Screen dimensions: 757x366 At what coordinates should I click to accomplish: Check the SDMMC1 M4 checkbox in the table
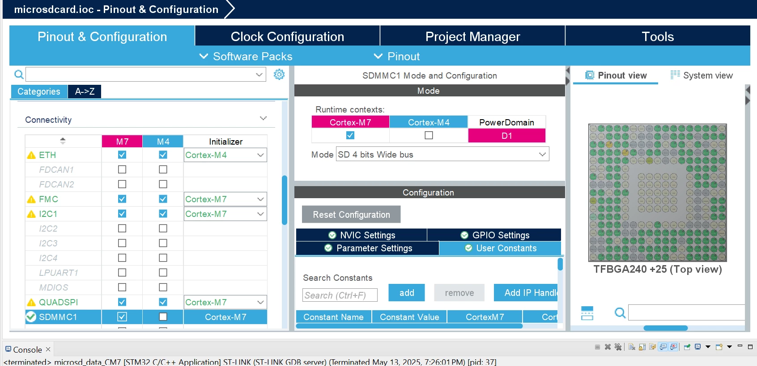[163, 317]
